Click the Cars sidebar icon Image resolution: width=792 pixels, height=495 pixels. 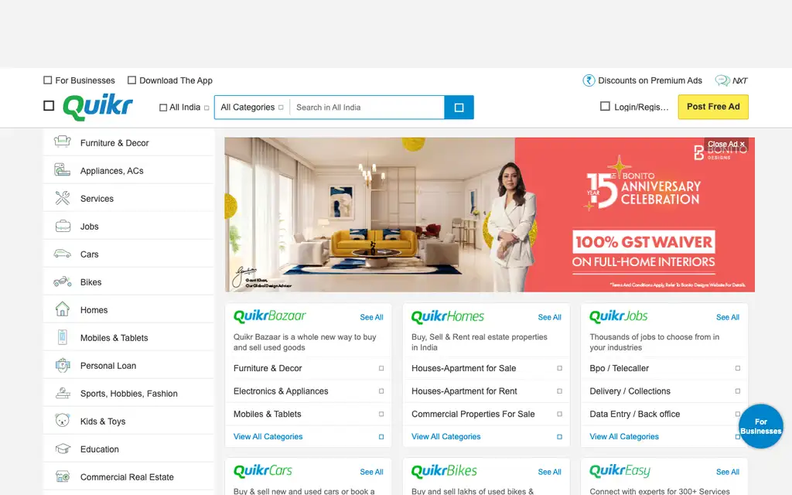(x=62, y=254)
